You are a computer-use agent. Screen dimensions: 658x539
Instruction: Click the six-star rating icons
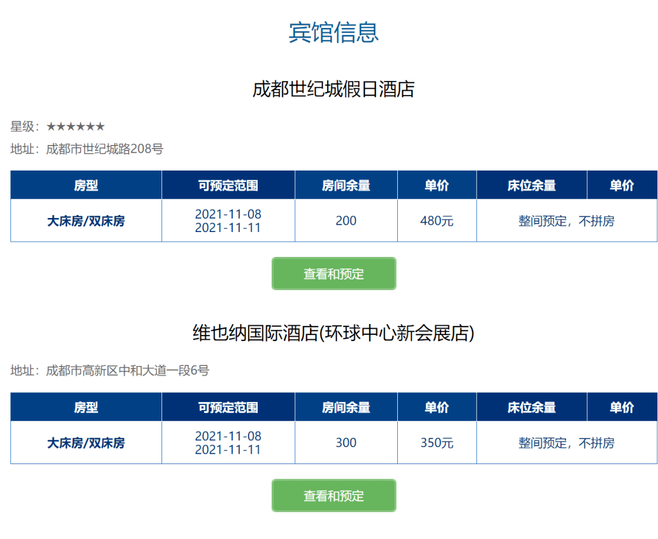76,126
